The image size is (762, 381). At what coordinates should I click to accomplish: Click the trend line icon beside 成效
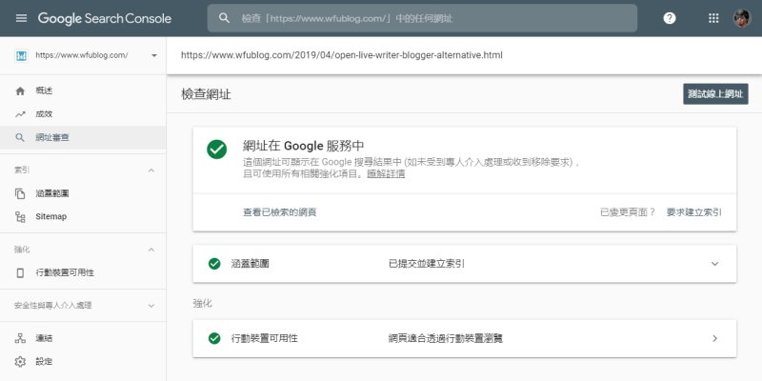[x=20, y=114]
